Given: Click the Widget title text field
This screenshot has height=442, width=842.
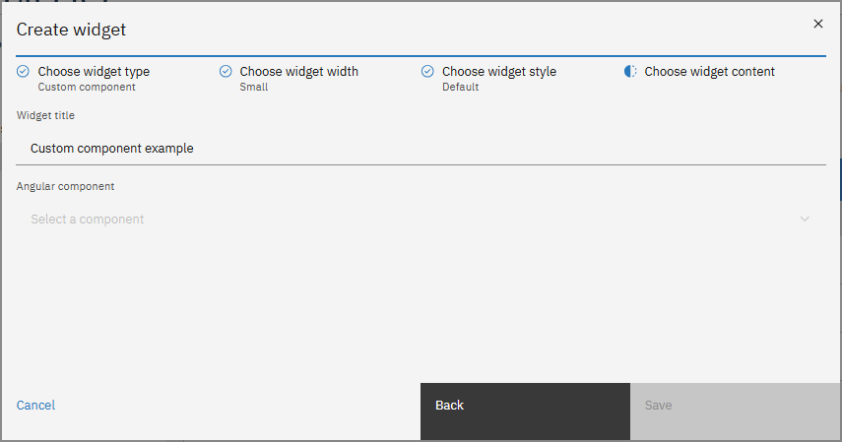Looking at the screenshot, I should [421, 149].
